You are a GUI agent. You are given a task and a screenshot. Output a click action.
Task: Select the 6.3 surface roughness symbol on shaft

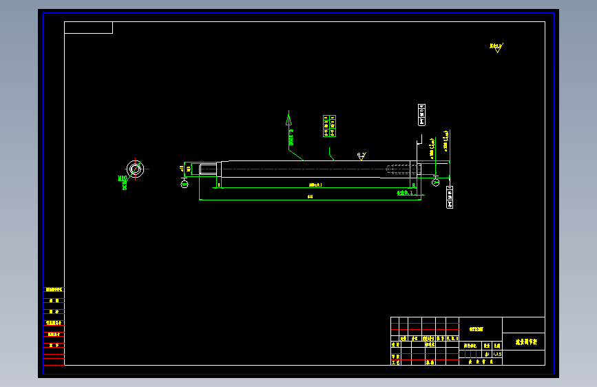click(362, 156)
